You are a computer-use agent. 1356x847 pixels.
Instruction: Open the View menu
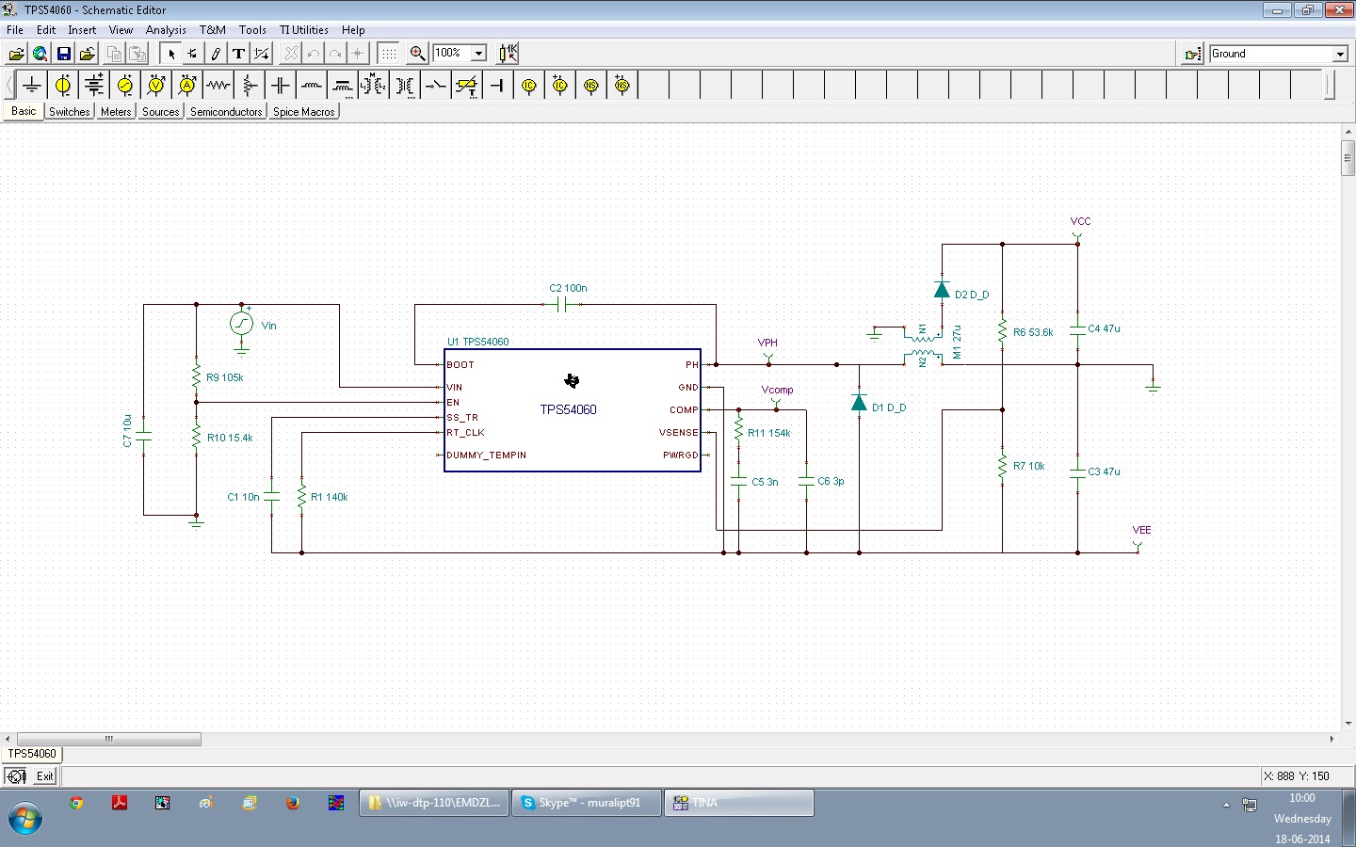[x=121, y=30]
